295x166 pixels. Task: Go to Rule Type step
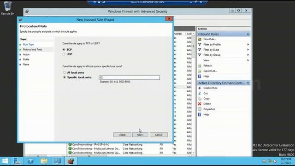[28, 45]
